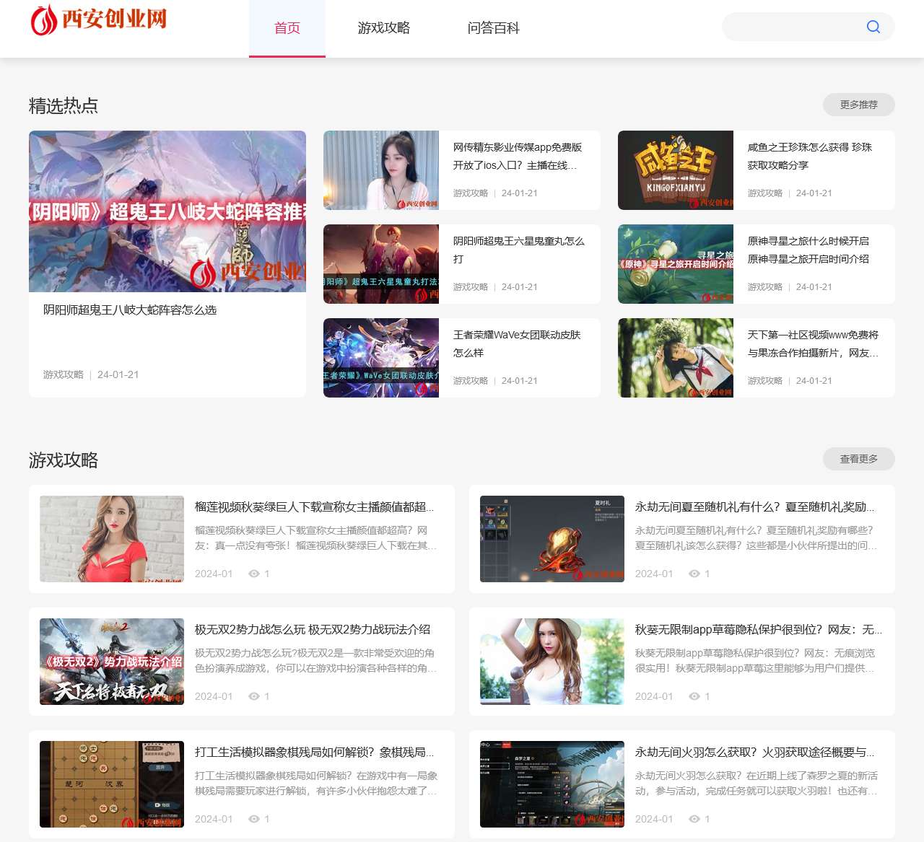This screenshot has width=924, height=842.
Task: Click the Chinese chess board thumbnail
Action: 112,784
